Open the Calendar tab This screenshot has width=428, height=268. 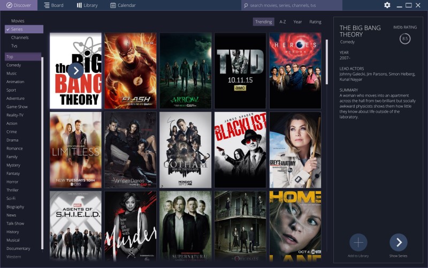(123, 5)
